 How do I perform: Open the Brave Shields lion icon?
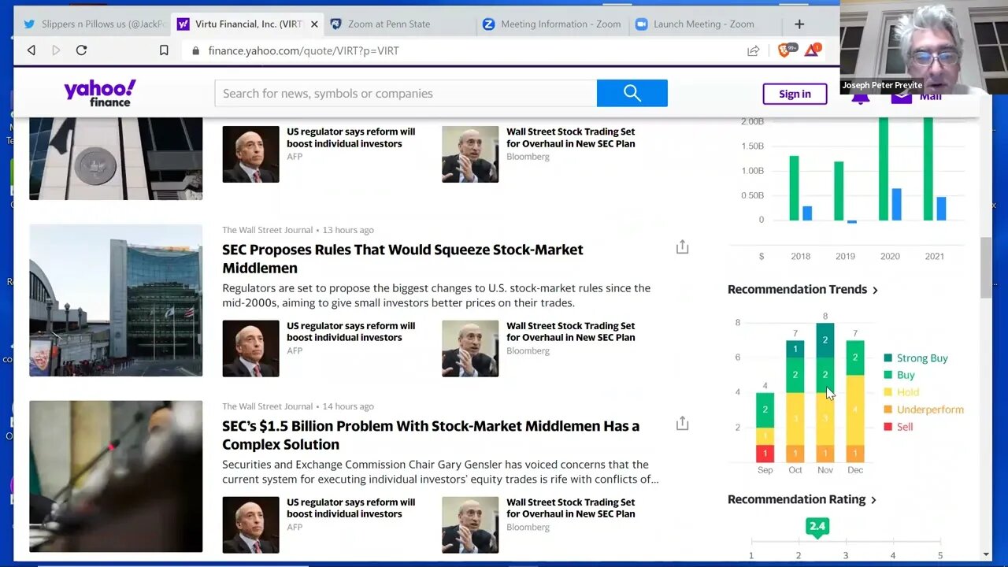coord(785,50)
